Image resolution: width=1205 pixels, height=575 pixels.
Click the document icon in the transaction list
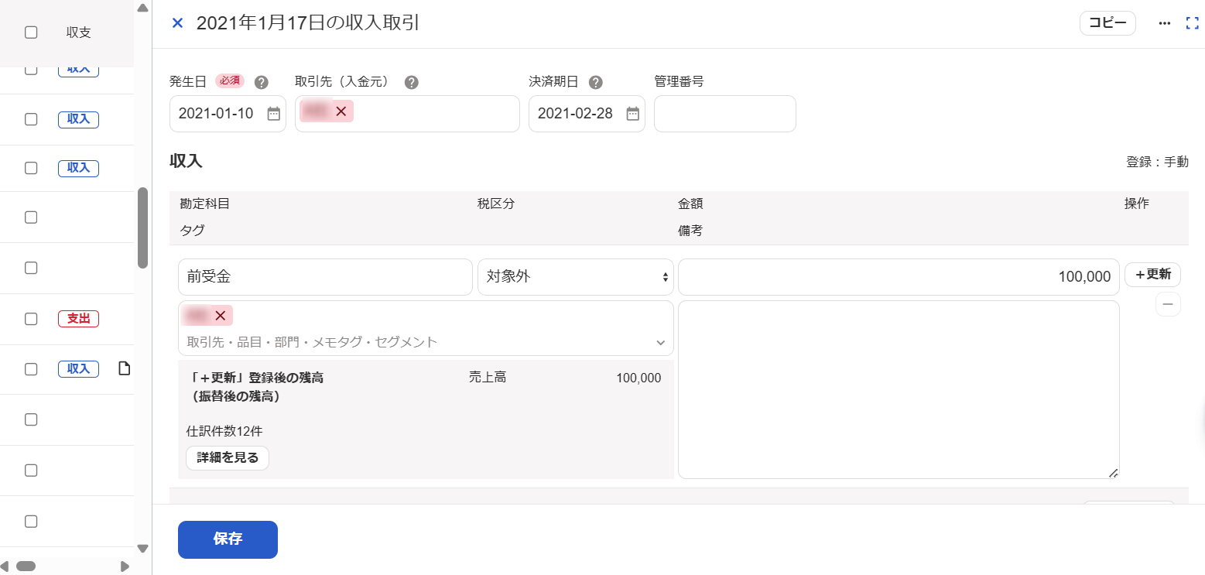pyautogui.click(x=124, y=368)
